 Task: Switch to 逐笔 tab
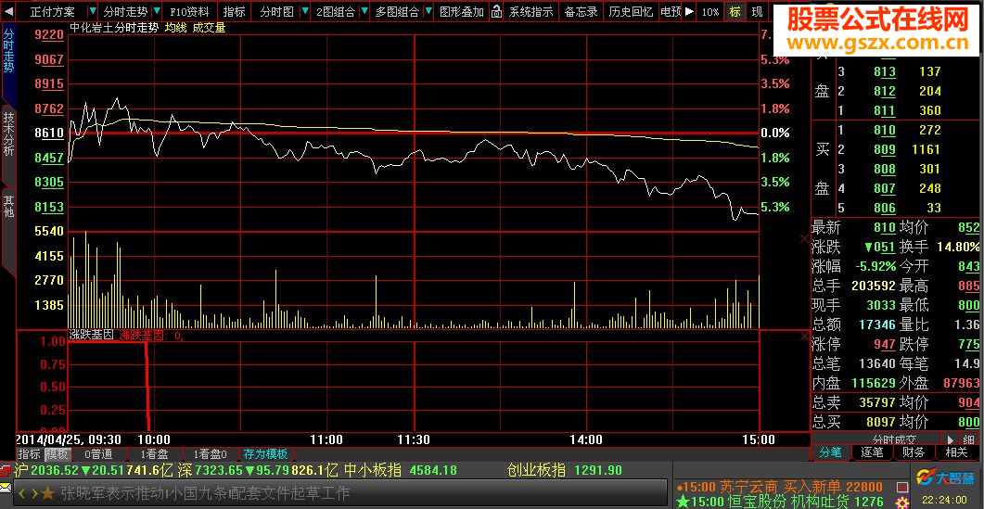click(873, 452)
